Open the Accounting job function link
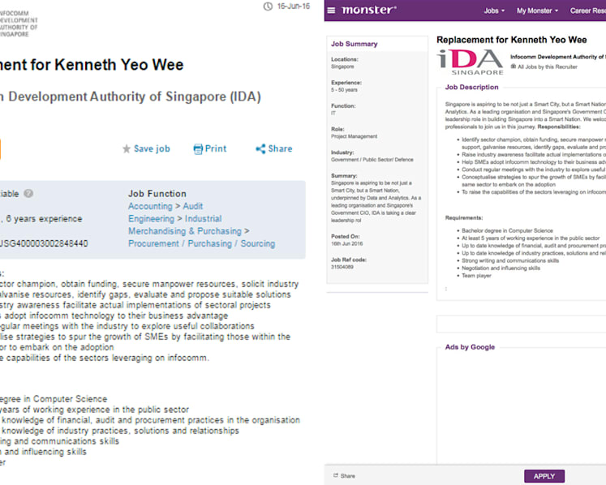This screenshot has width=606, height=485. tap(150, 206)
